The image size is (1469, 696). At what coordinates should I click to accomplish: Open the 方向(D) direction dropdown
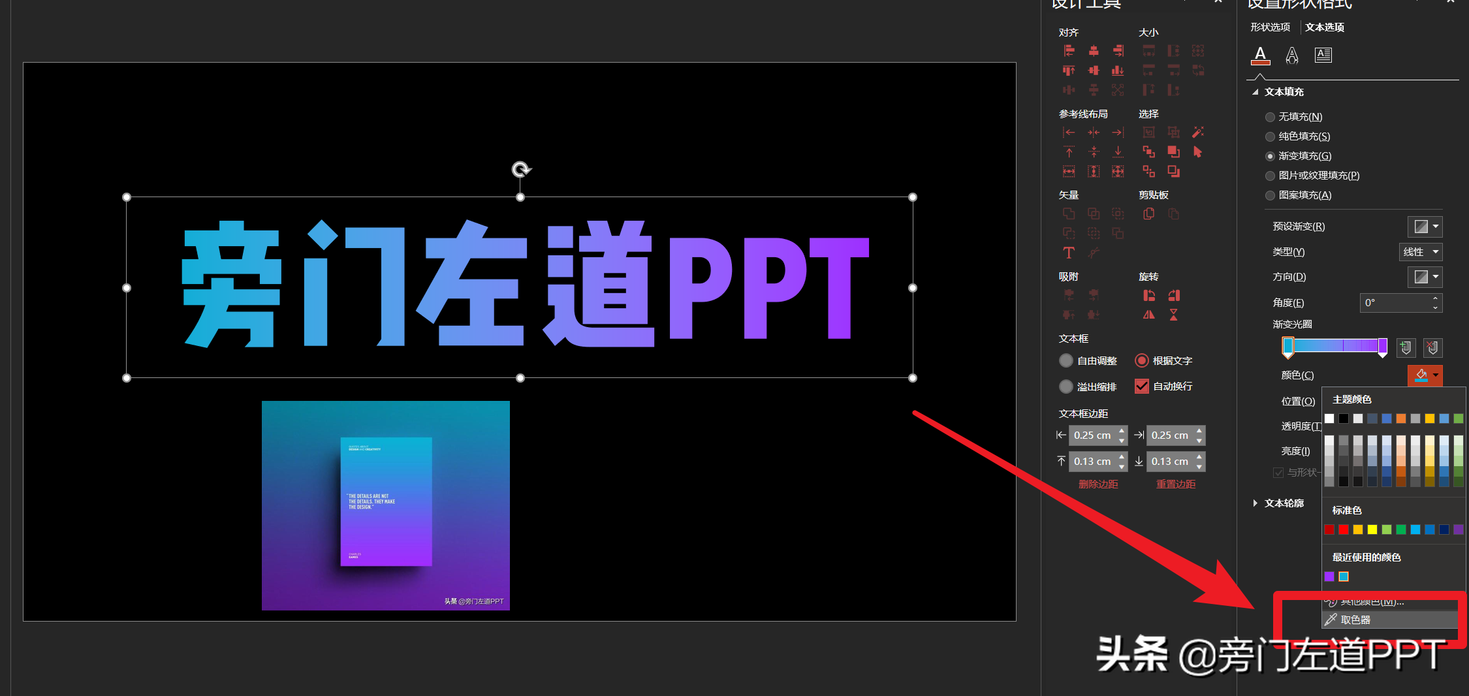coord(1425,277)
